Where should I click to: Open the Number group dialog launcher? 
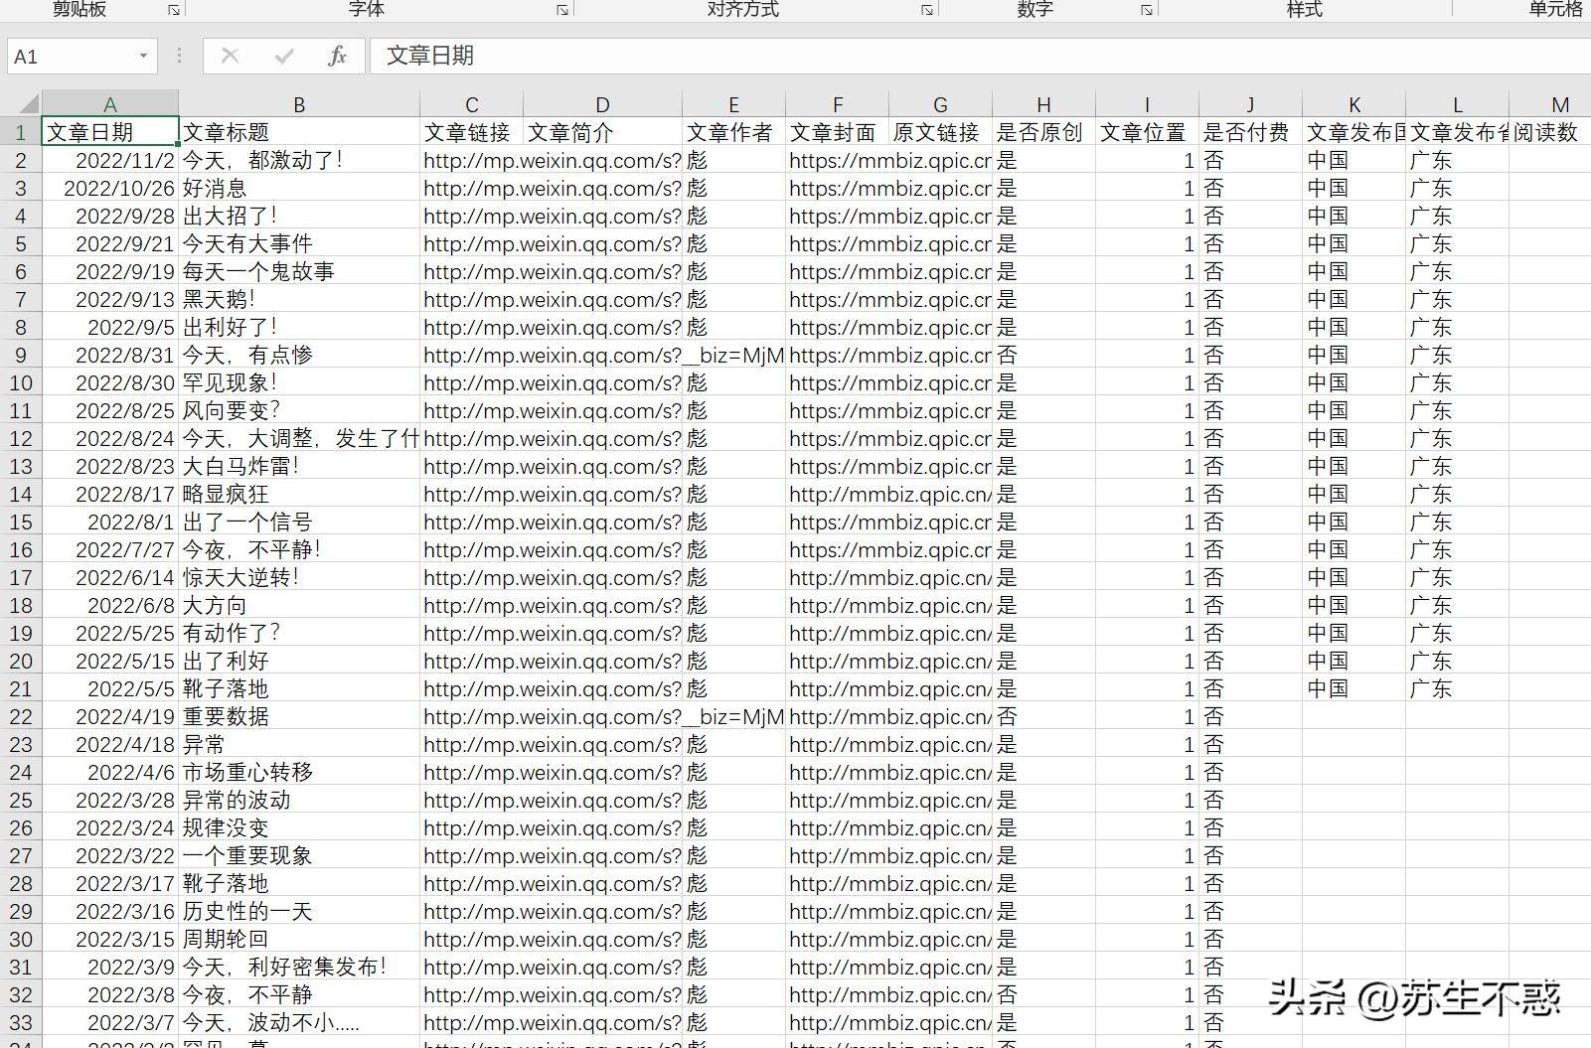click(x=1147, y=10)
